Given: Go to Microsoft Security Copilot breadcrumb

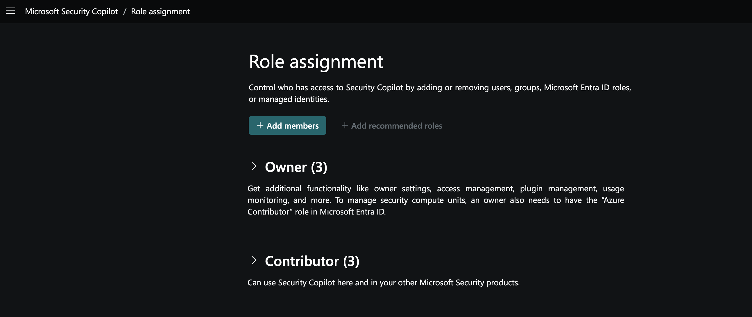Looking at the screenshot, I should coord(71,11).
